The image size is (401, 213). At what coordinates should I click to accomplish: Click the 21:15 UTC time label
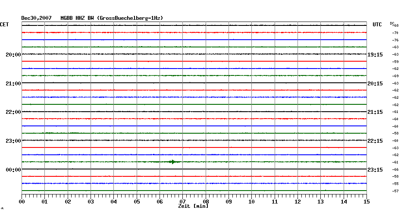coord(375,112)
